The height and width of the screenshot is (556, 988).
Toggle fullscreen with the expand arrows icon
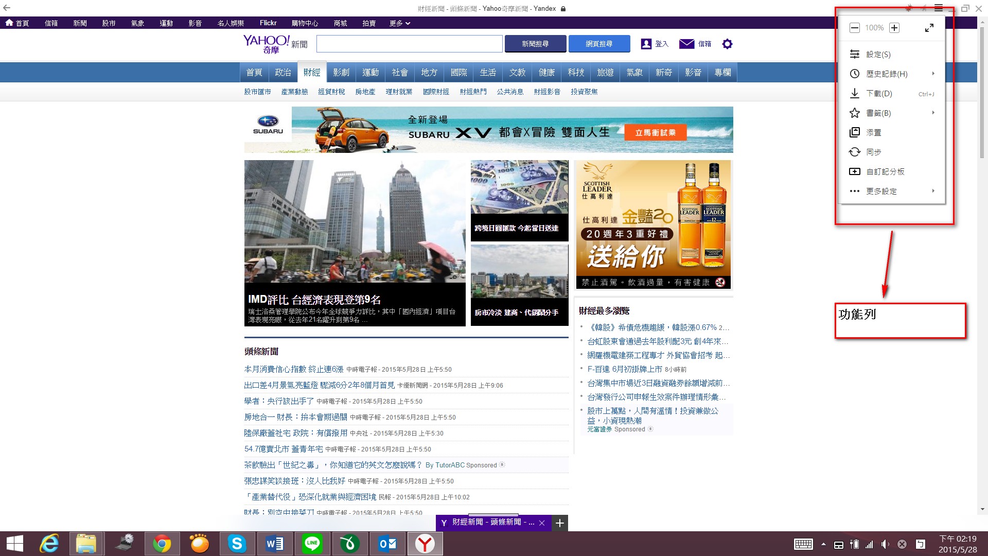click(x=929, y=28)
